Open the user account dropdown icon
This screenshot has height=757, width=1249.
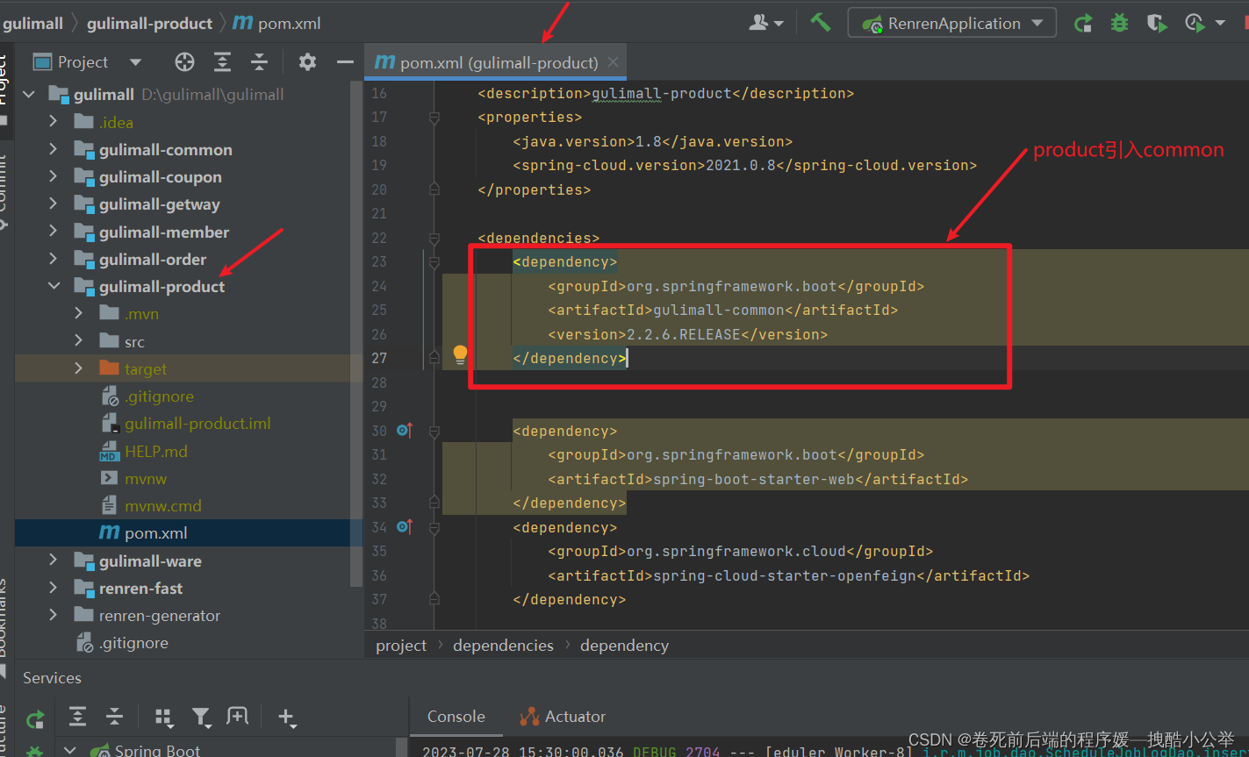point(765,23)
